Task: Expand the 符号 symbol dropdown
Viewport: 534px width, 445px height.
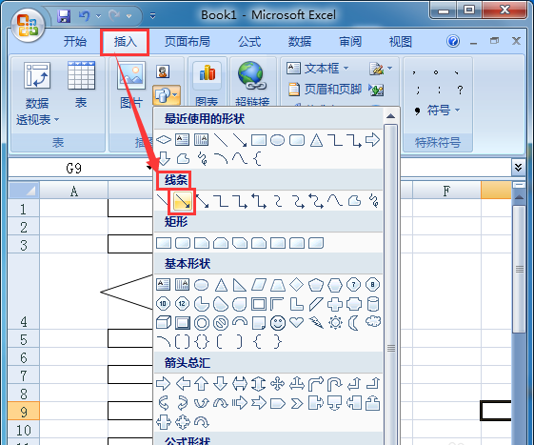Action: [x=457, y=110]
